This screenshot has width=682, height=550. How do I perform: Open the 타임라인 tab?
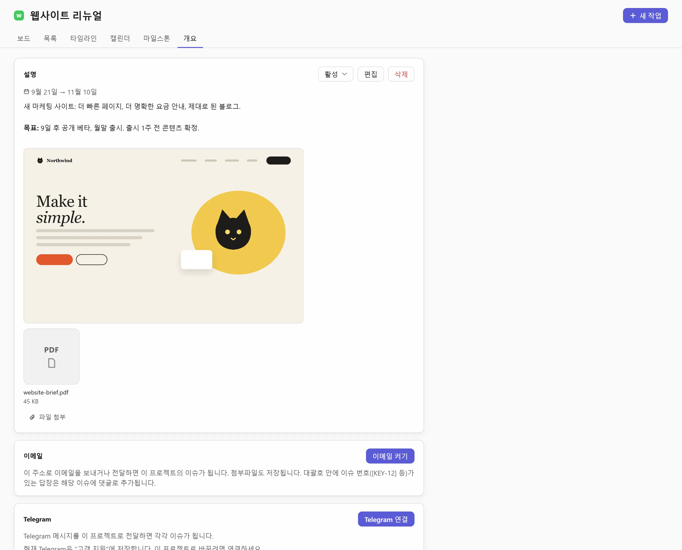[83, 38]
